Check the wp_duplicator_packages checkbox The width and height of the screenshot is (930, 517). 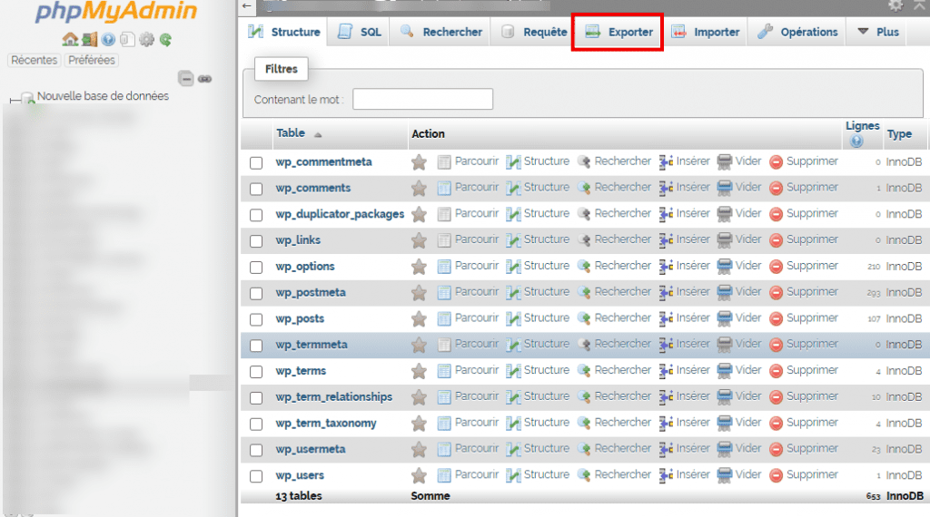click(x=256, y=215)
